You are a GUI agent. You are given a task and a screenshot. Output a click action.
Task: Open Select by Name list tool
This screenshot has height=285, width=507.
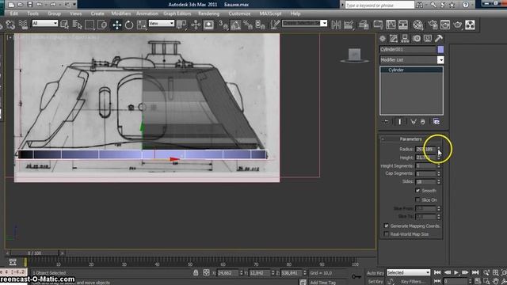point(77,25)
